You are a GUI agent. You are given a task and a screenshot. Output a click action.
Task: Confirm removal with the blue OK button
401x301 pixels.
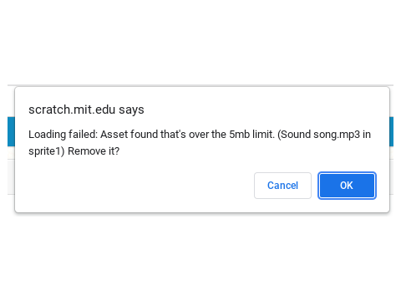pos(347,186)
